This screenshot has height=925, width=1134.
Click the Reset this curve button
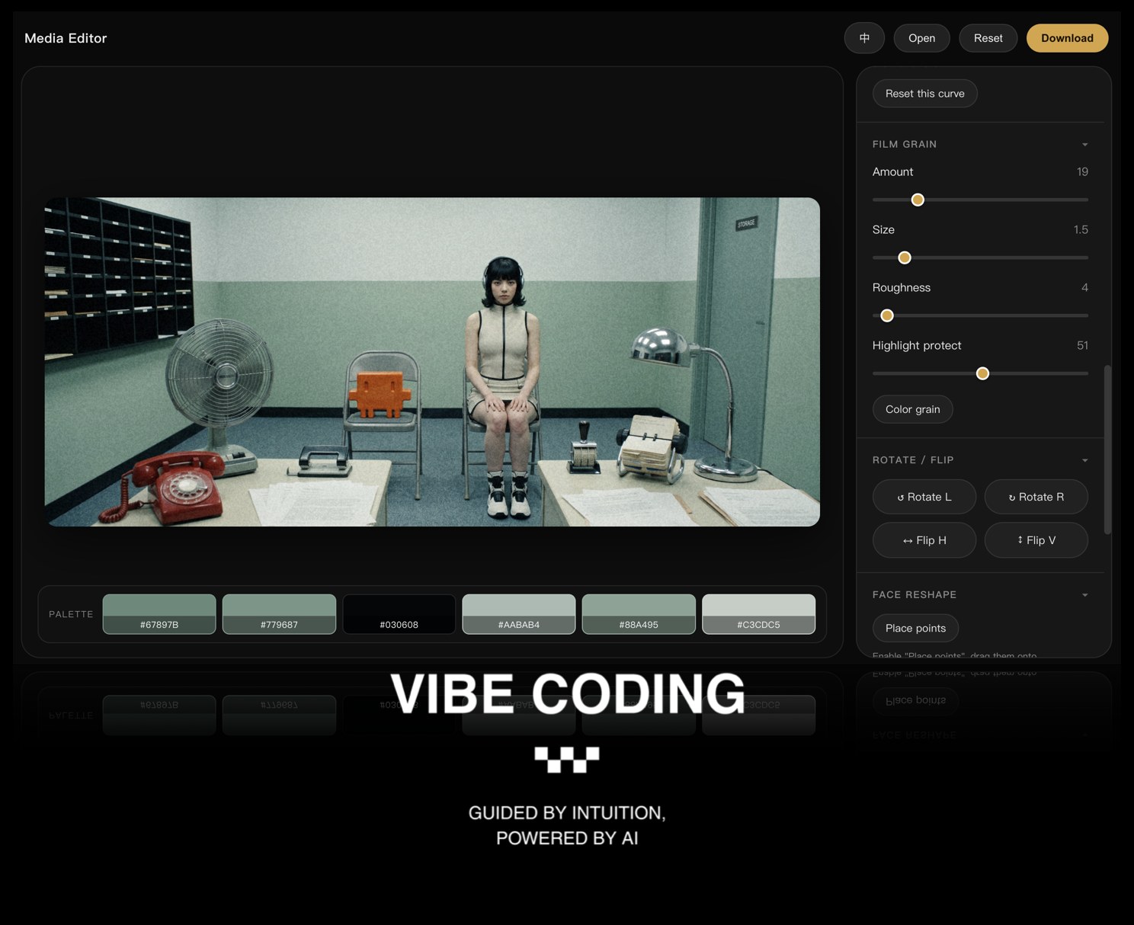pos(925,94)
